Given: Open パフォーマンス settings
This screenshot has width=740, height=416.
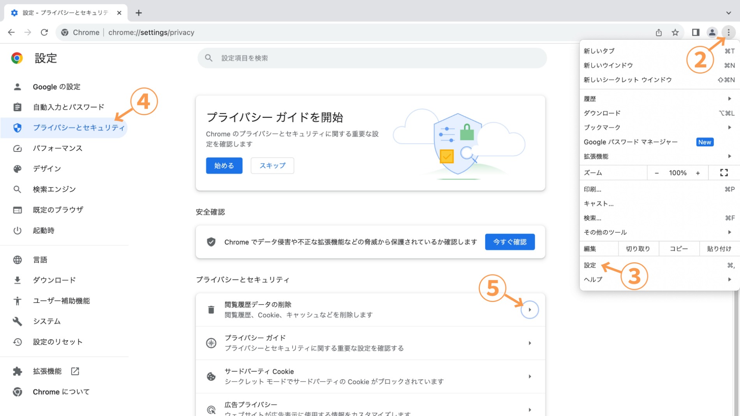Looking at the screenshot, I should (x=58, y=148).
